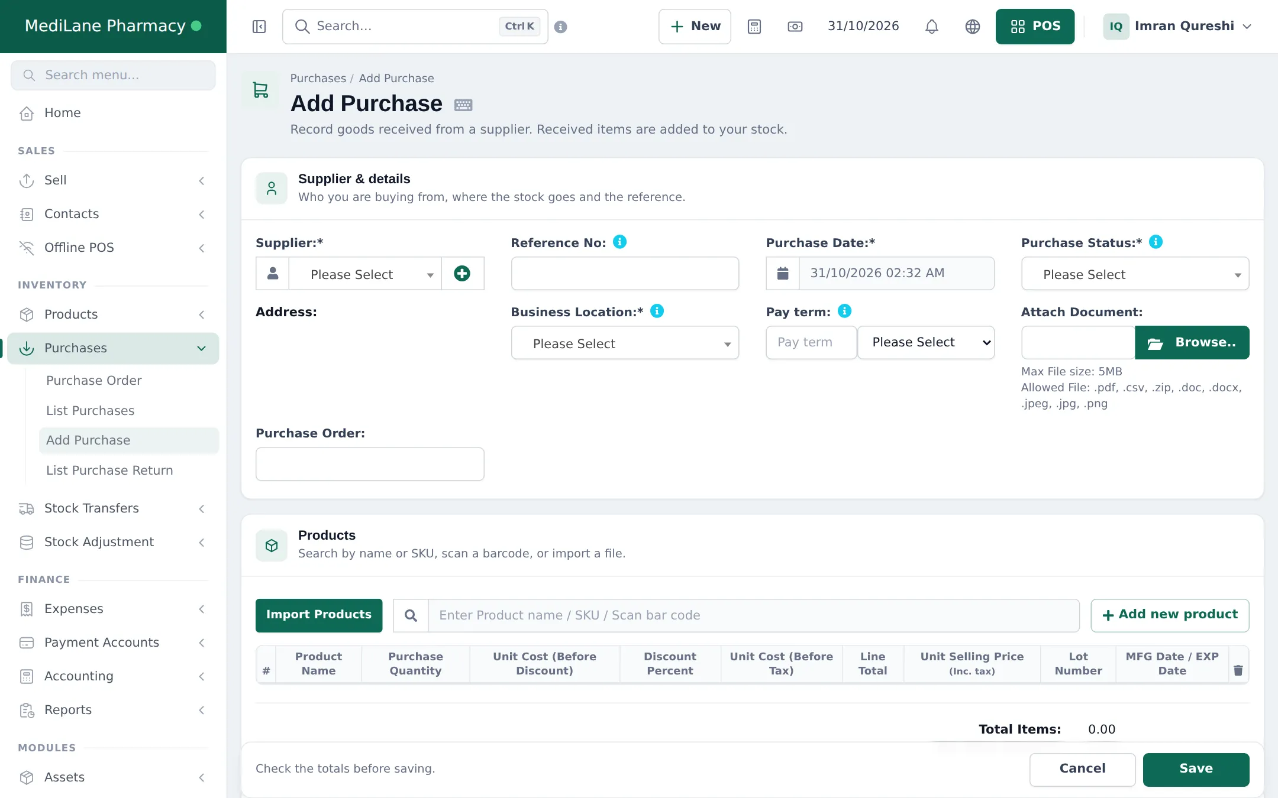Screen dimensions: 1278x798
Task: Open Business Location dropdown
Action: pyautogui.click(x=625, y=343)
